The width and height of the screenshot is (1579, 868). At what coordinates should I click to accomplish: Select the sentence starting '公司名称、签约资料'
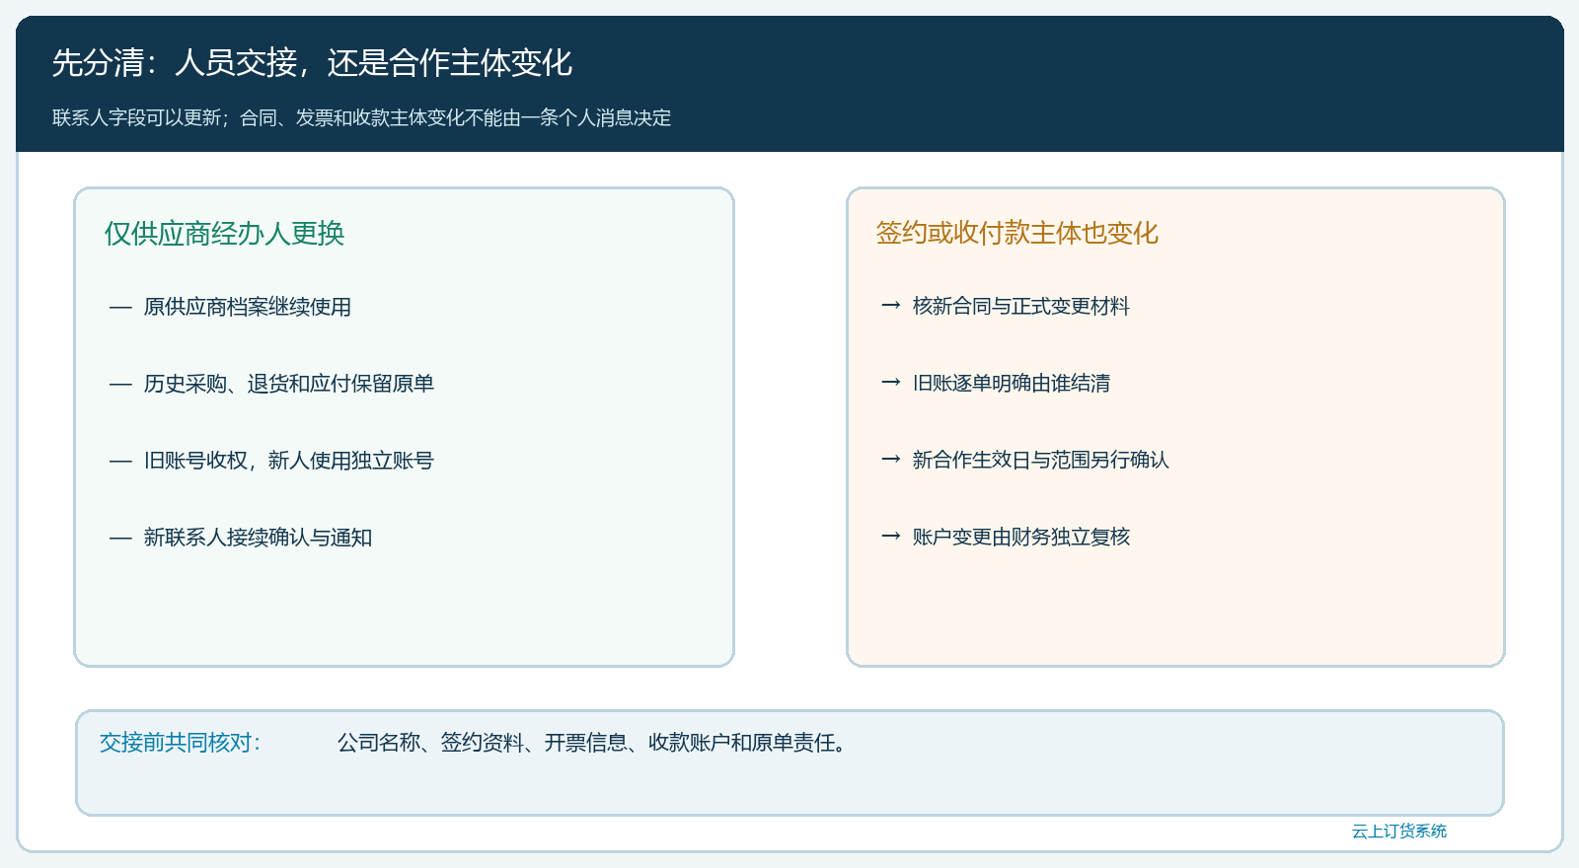click(x=592, y=743)
